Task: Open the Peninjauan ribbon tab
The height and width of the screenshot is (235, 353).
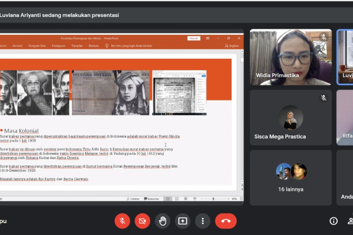Action: coord(58,46)
